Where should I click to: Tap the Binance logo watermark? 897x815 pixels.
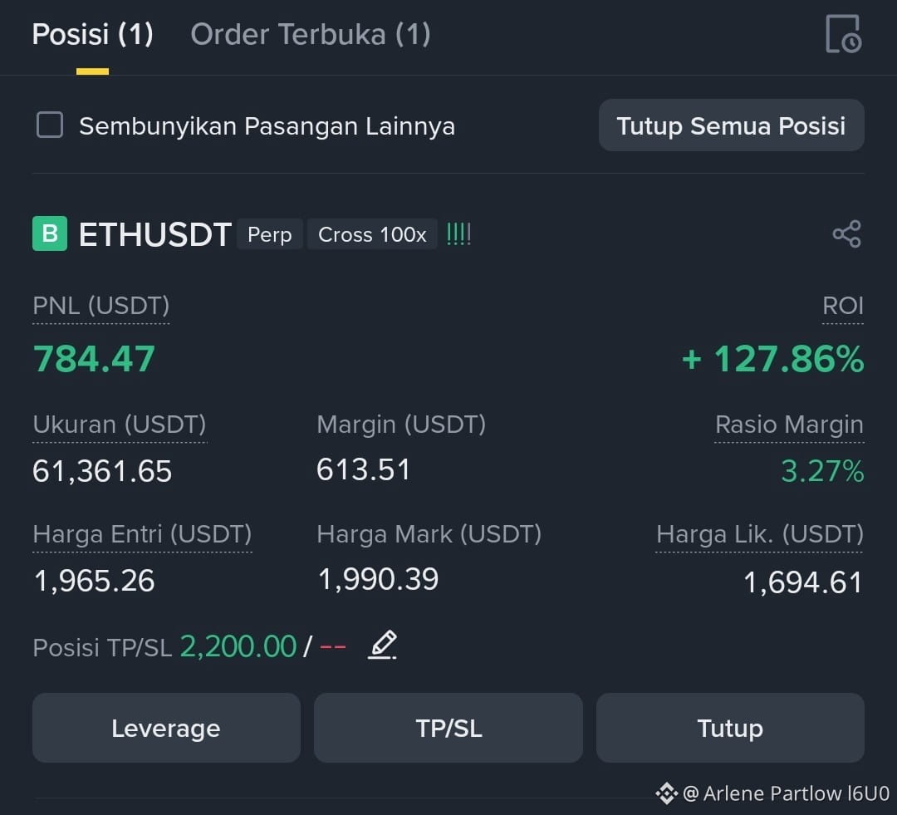click(666, 793)
